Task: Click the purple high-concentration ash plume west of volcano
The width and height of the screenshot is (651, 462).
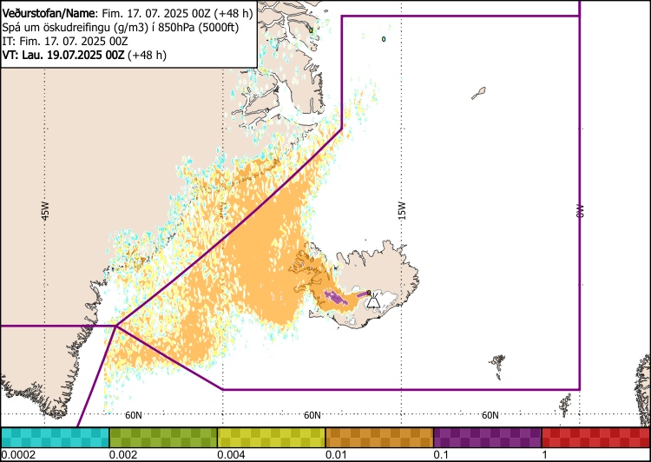Action: [x=336, y=297]
